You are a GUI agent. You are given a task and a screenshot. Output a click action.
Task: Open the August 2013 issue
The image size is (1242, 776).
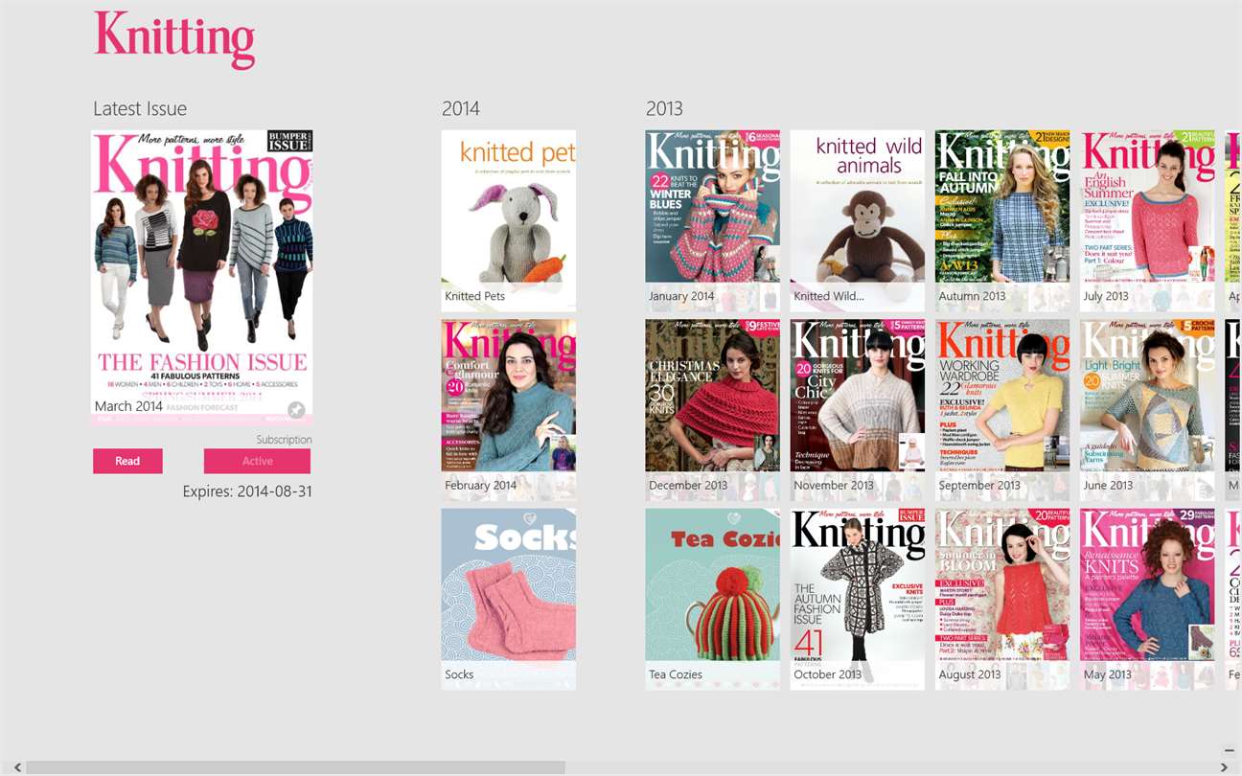coord(1002,599)
